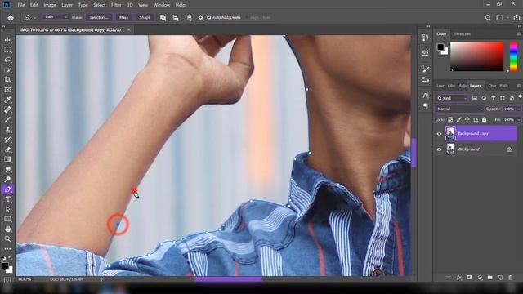Screen dimensions: 523x294
Task: Switch to the Paths panel tab
Action: pos(503,86)
